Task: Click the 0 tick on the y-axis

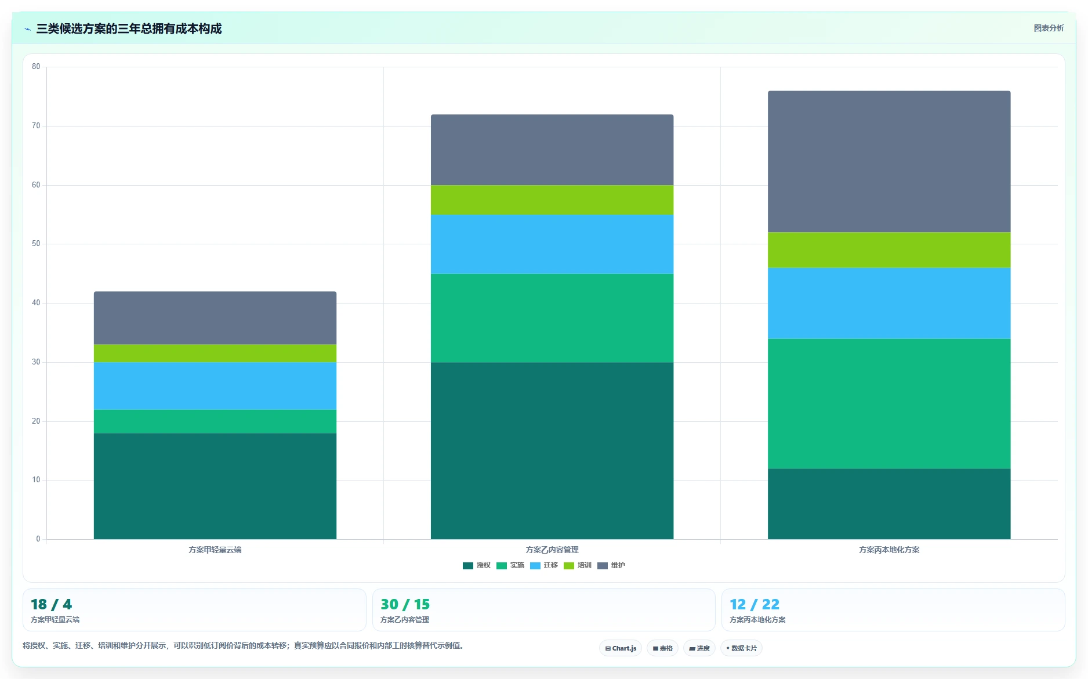Action: (x=38, y=539)
